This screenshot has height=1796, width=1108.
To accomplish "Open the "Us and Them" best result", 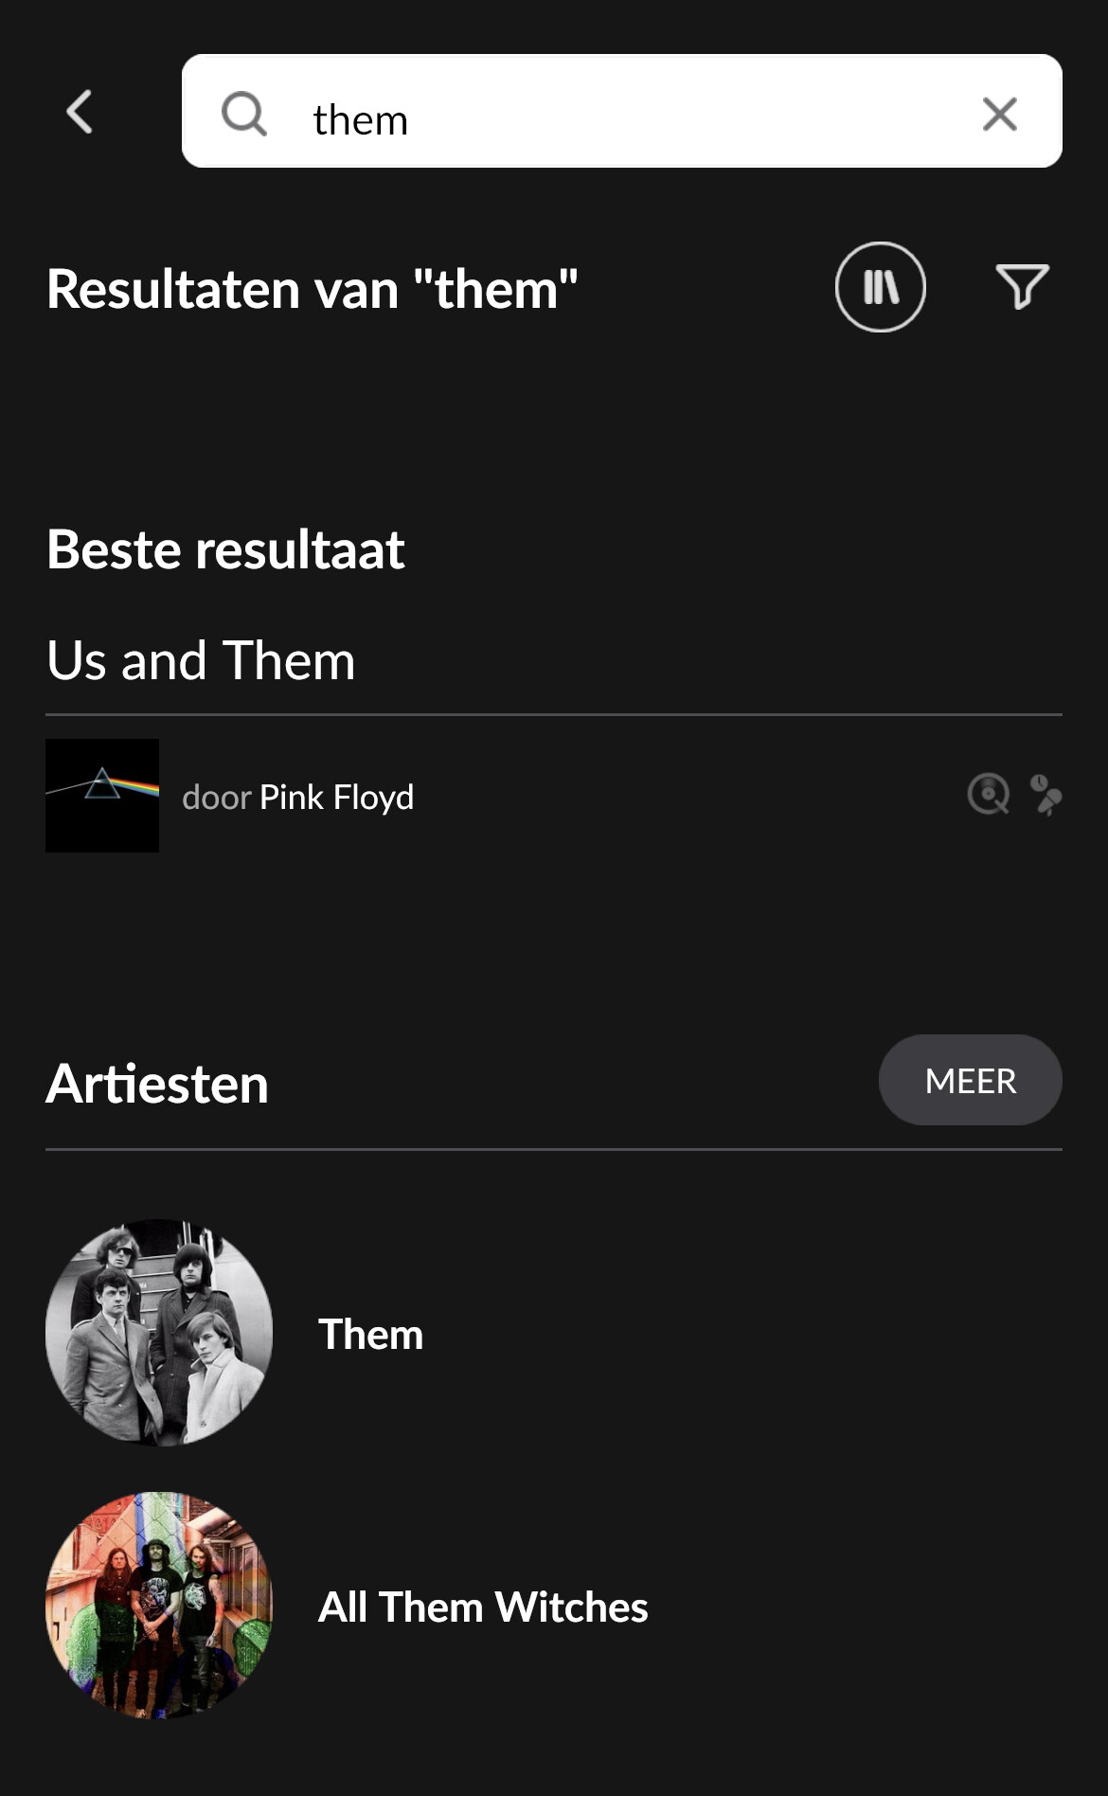I will 201,660.
